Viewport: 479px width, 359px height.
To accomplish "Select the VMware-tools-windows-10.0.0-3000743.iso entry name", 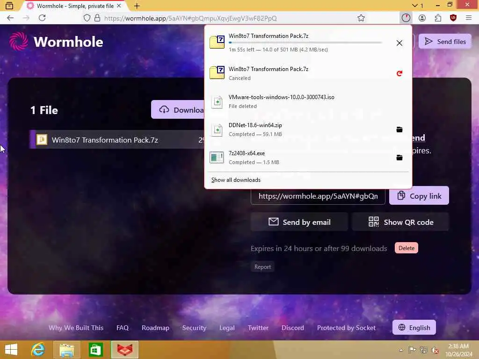I will pos(281,97).
